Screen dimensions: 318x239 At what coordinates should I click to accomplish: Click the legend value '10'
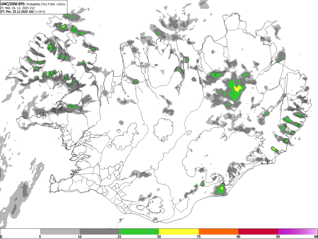click(x=80, y=237)
